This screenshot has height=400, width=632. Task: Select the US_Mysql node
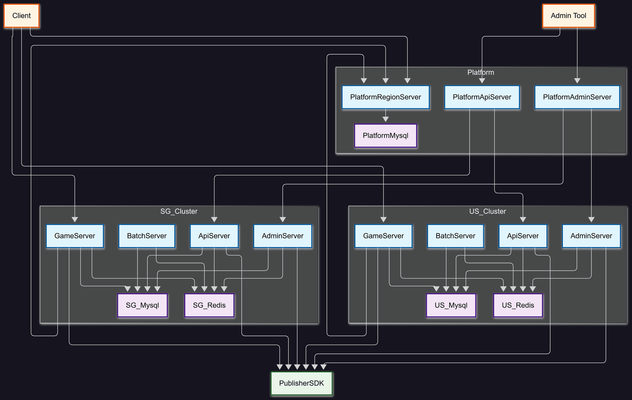tap(451, 305)
